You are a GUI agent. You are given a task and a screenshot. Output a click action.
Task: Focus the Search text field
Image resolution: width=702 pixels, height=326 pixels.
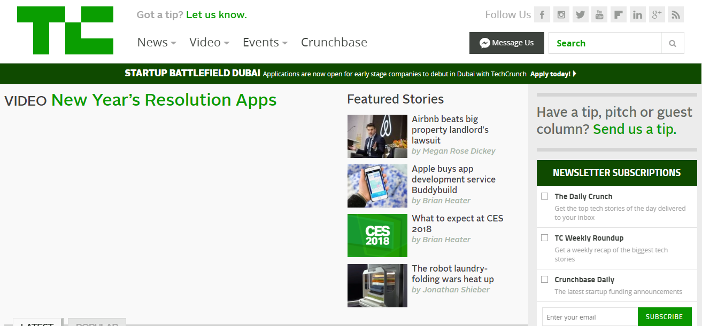click(605, 43)
